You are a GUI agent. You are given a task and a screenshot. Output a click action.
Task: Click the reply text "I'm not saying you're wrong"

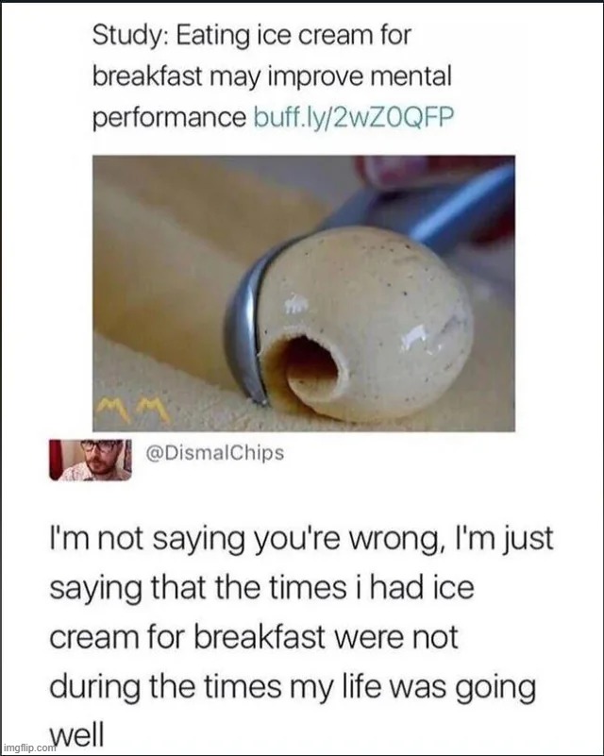click(247, 539)
